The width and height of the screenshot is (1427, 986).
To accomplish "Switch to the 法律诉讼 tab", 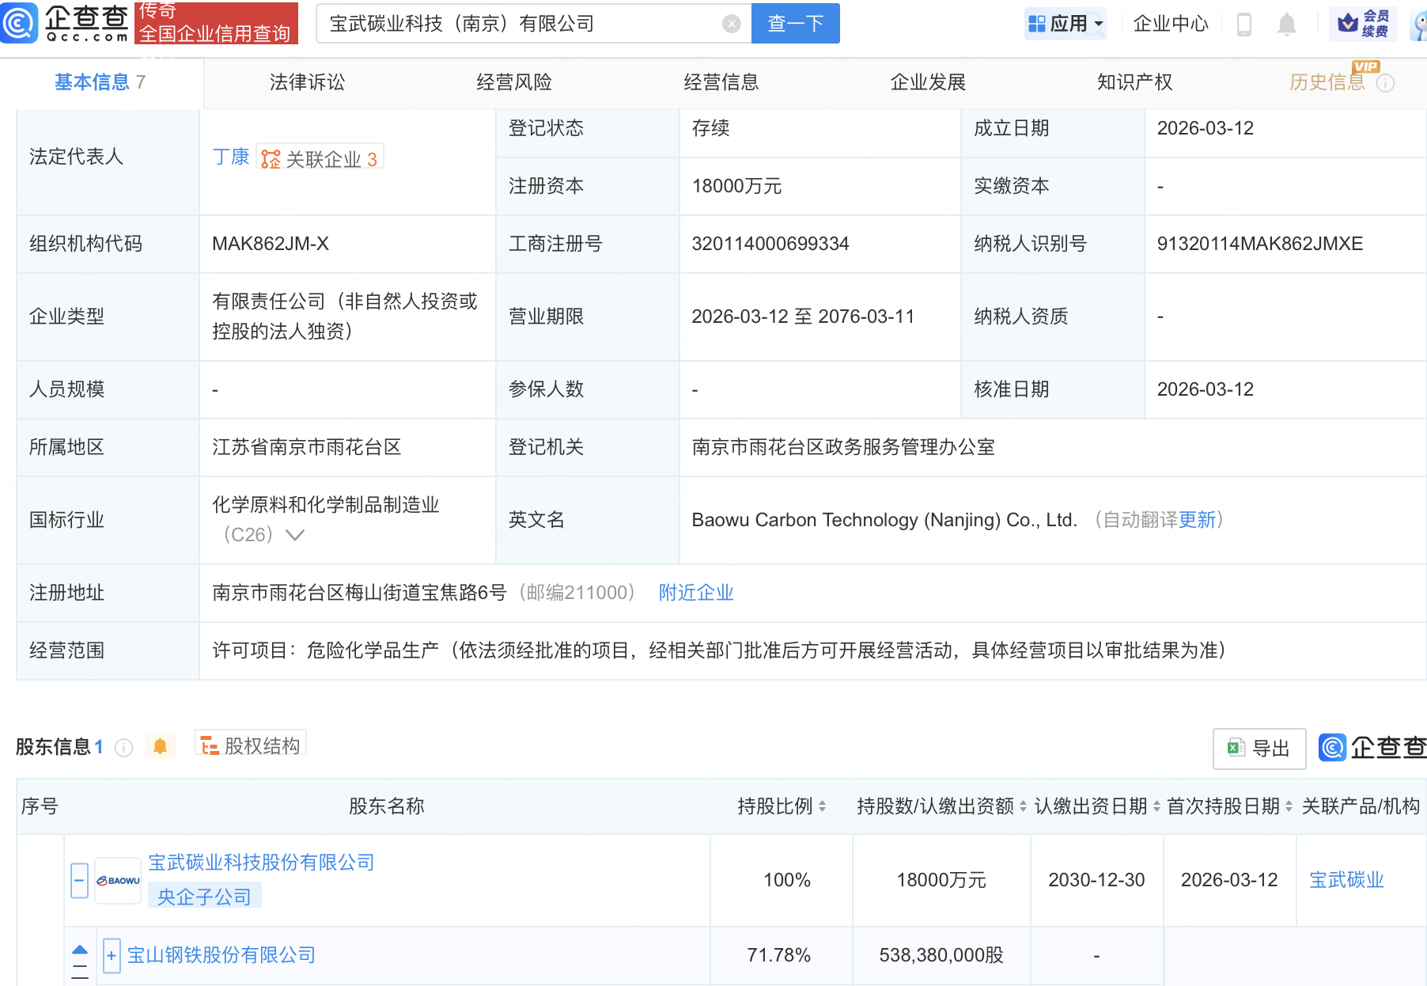I will [x=306, y=82].
